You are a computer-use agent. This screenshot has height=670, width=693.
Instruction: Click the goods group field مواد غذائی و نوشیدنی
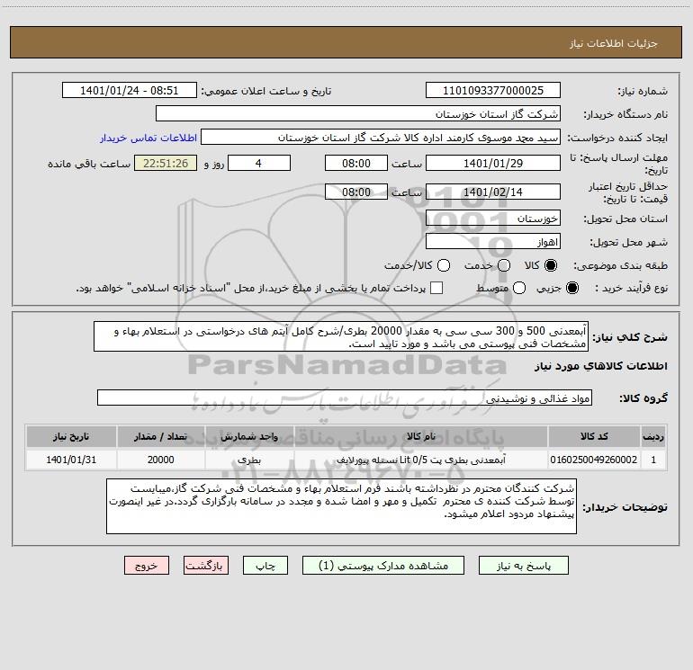click(345, 398)
